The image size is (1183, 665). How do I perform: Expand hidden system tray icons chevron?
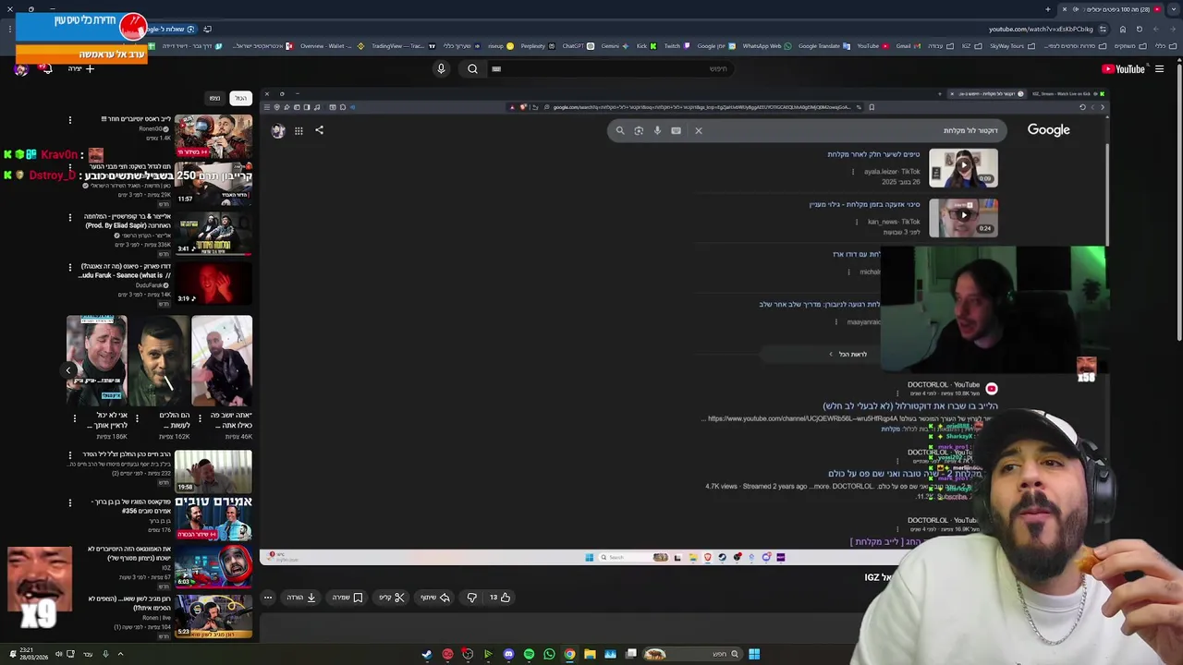(120, 654)
